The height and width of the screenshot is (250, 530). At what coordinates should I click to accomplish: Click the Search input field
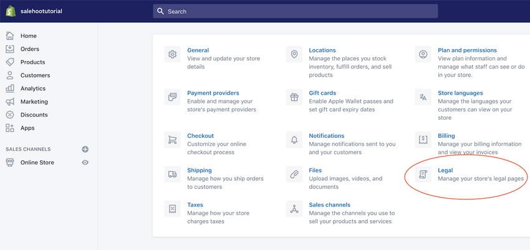tap(296, 11)
